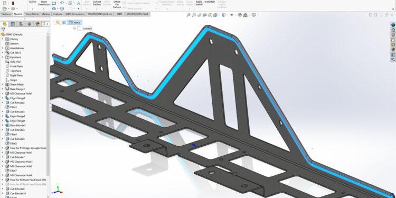396x198 pixels.
Task: Select M5 Clearance Hole4 feature
Action: point(21,175)
